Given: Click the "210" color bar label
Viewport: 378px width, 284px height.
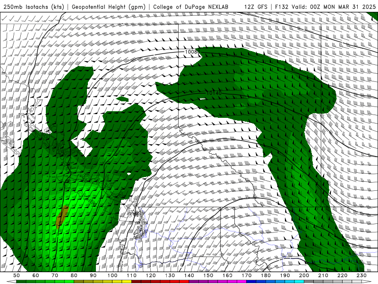Looking at the screenshot, I should pyautogui.click(x=323, y=275).
